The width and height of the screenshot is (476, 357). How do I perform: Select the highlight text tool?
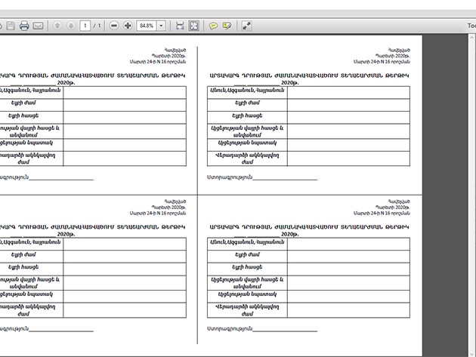pos(227,26)
